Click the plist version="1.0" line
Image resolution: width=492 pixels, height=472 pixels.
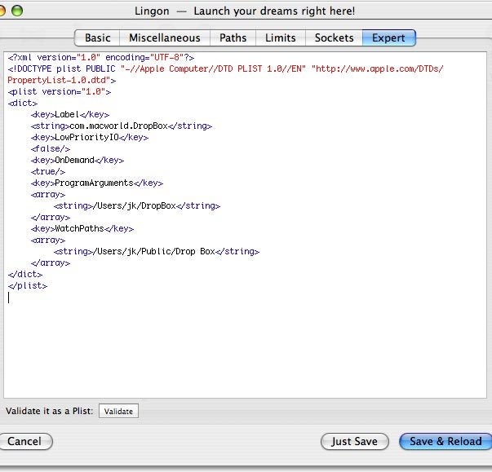[x=60, y=92]
